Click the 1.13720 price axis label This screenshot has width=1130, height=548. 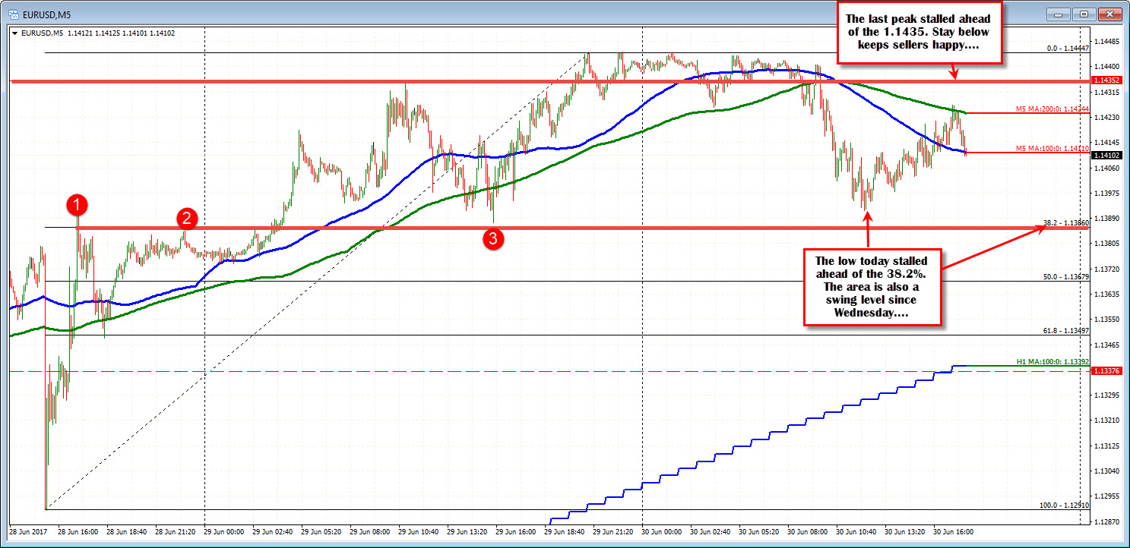1106,269
